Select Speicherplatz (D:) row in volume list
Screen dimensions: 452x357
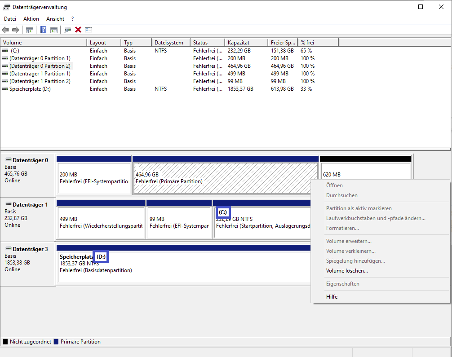click(168, 89)
